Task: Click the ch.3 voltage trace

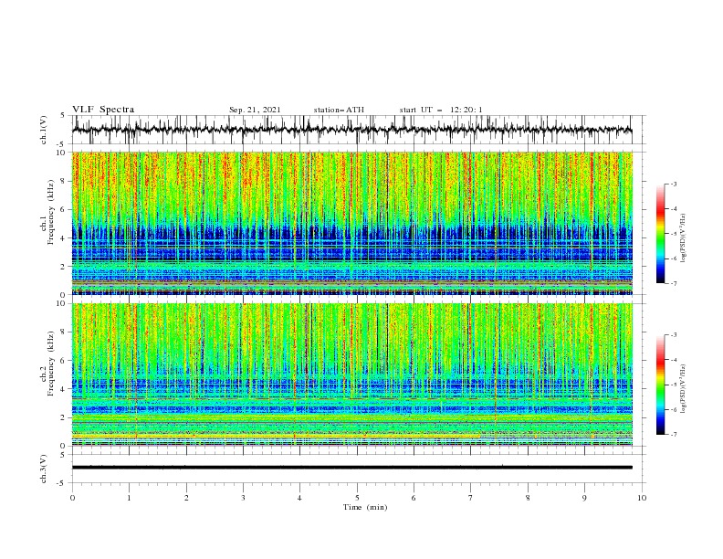Action: [352, 468]
